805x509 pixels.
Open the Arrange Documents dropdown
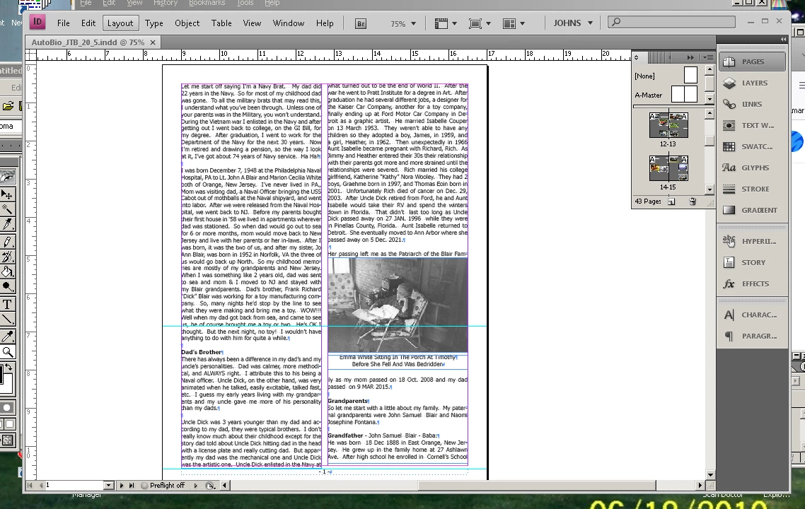point(514,23)
